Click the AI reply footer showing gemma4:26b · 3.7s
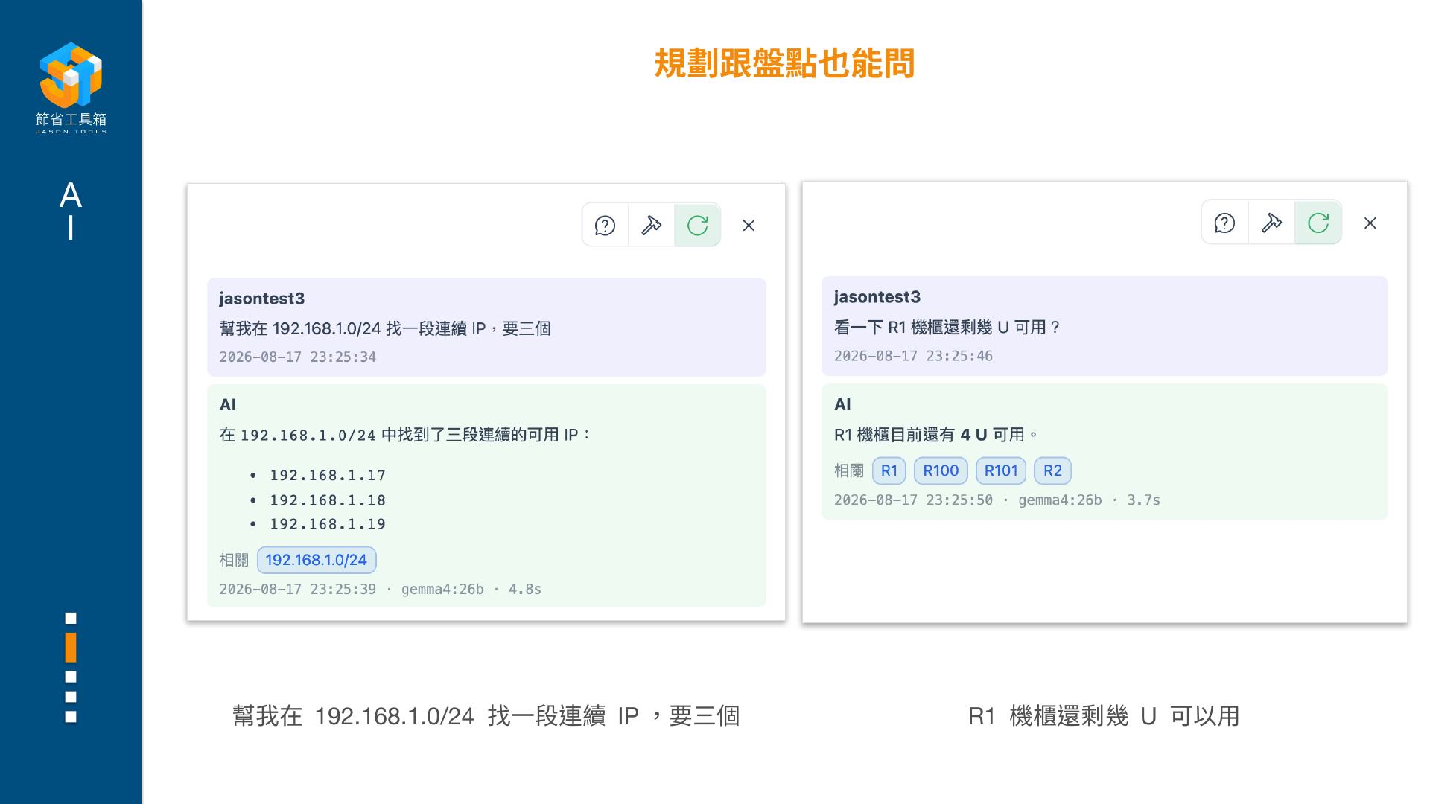The height and width of the screenshot is (804, 1430). pos(997,500)
